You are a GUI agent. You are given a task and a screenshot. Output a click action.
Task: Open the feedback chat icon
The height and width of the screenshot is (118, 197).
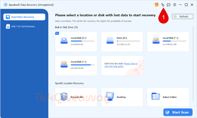coord(169,5)
